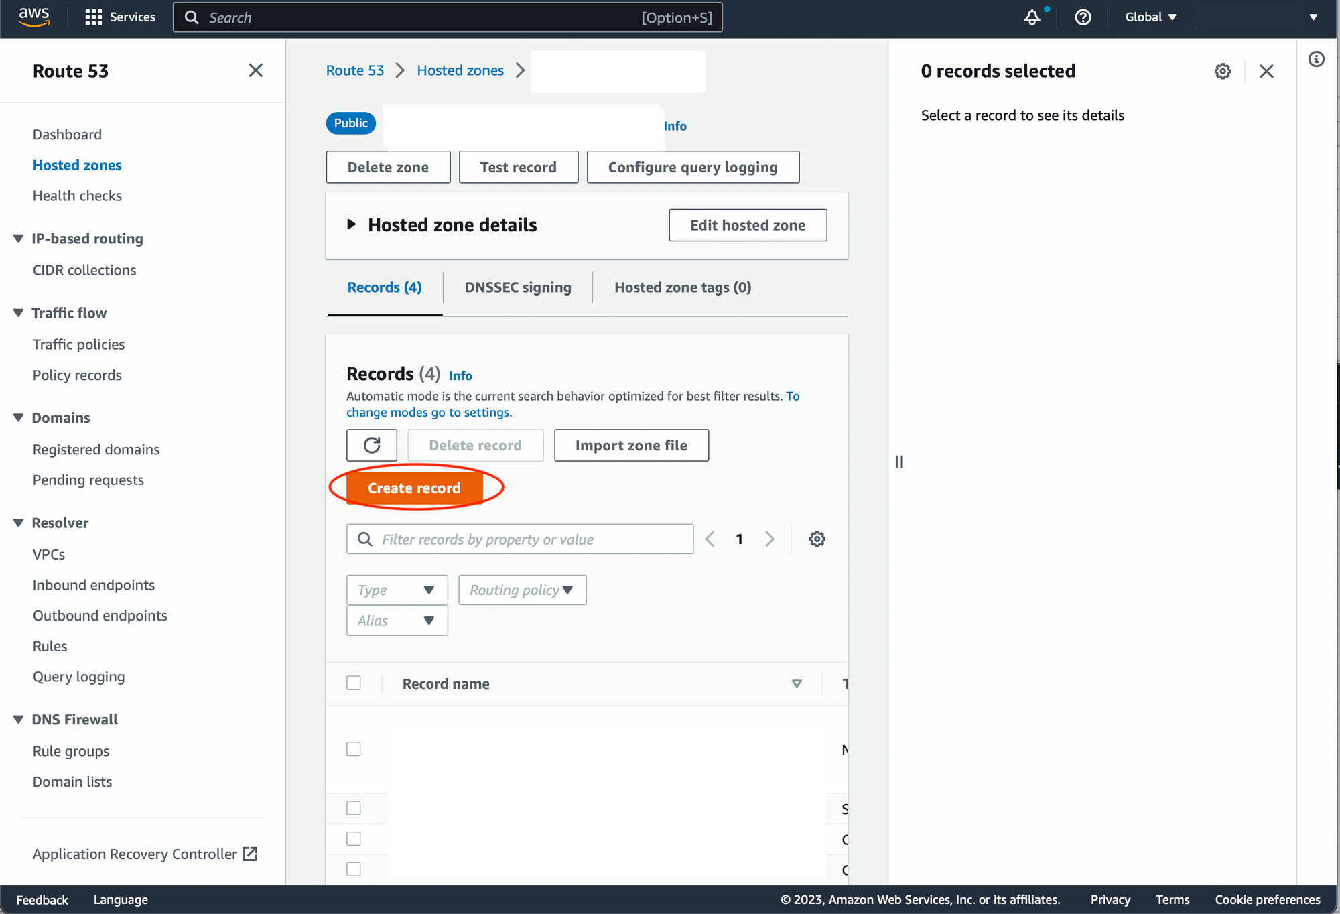This screenshot has height=914, width=1340.
Task: Open Dashboard in sidebar
Action: 67,135
